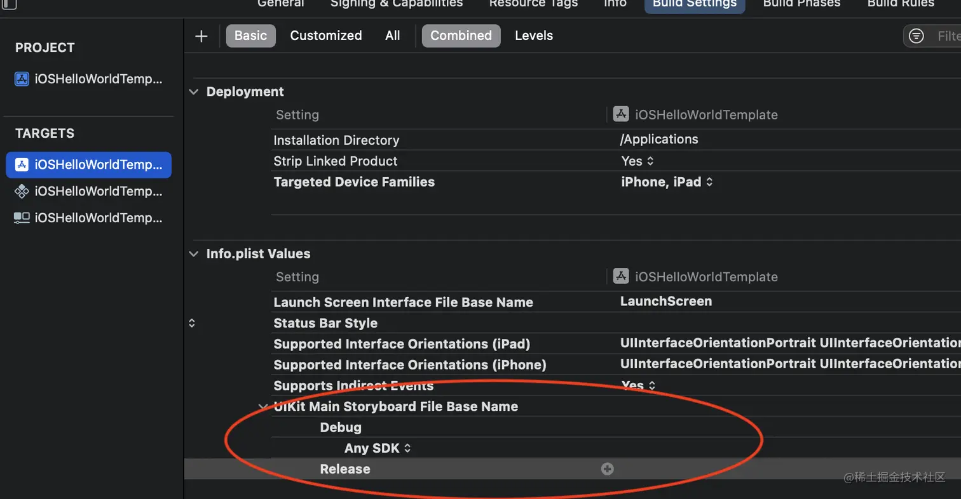Click the plus button on the Release row
This screenshot has height=499, width=961.
pos(607,469)
